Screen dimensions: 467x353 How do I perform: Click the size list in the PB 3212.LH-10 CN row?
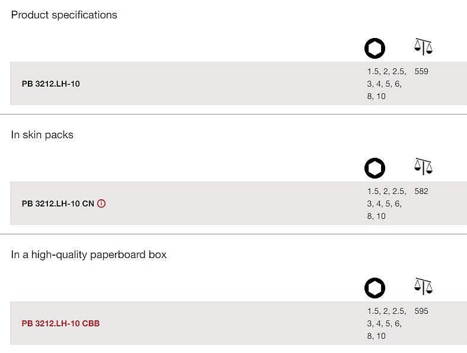pyautogui.click(x=386, y=203)
